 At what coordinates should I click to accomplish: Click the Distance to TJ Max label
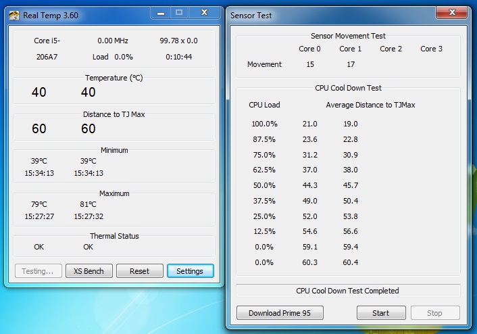114,114
